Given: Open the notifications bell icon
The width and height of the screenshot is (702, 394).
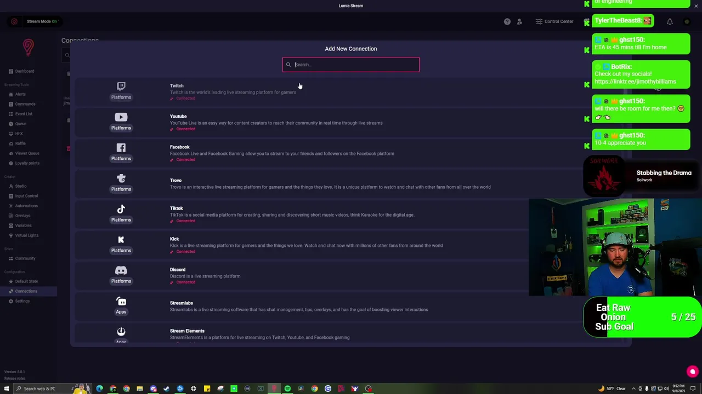Looking at the screenshot, I should 670,21.
